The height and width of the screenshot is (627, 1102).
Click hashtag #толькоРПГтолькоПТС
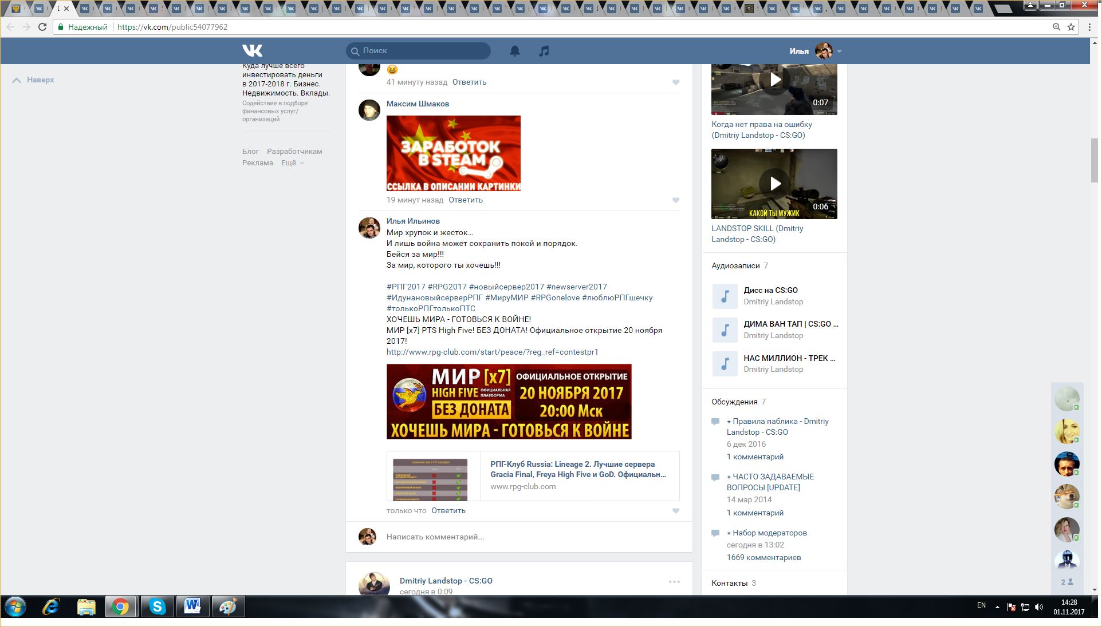[x=431, y=309]
